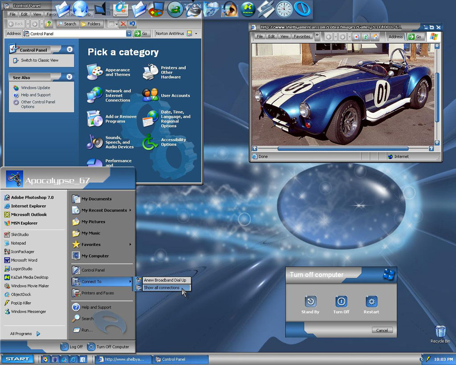Image resolution: width=456 pixels, height=365 pixels.
Task: Open the Norton AntiVirus toolbar icon
Action: (189, 33)
